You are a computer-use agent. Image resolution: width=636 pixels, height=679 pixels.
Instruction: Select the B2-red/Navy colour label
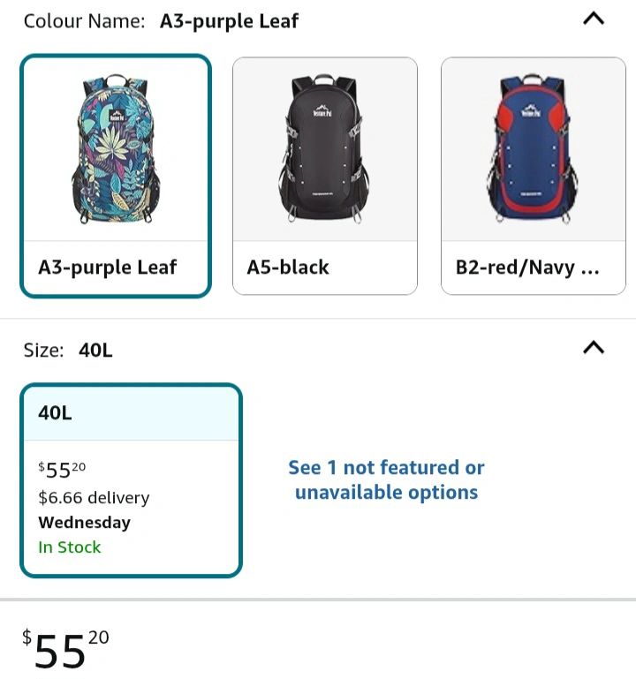pos(527,267)
